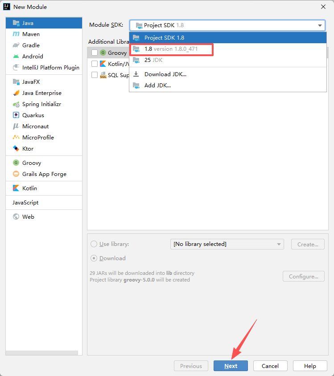Click the IntelliJ logo in title bar
Viewport: 334px width, 376px height.
point(7,7)
